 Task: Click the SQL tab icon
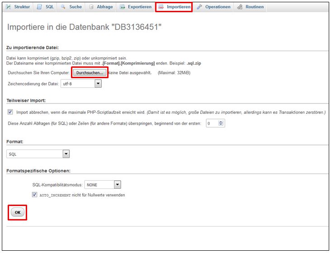[x=39, y=7]
